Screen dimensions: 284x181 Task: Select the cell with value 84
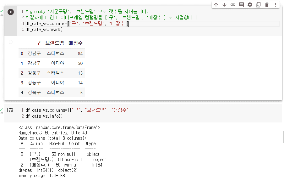tap(80, 54)
